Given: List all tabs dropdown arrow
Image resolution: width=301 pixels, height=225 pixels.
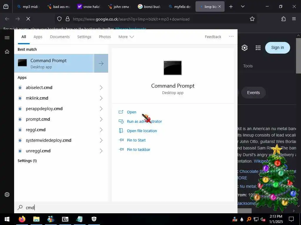Looking at the screenshot, I should pos(243,6).
